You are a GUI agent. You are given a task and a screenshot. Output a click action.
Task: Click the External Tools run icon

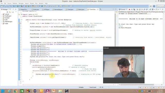pos(22,6)
